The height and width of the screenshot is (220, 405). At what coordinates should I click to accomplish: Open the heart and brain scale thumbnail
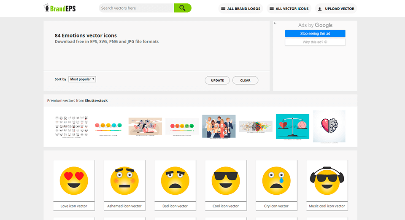[x=292, y=126]
